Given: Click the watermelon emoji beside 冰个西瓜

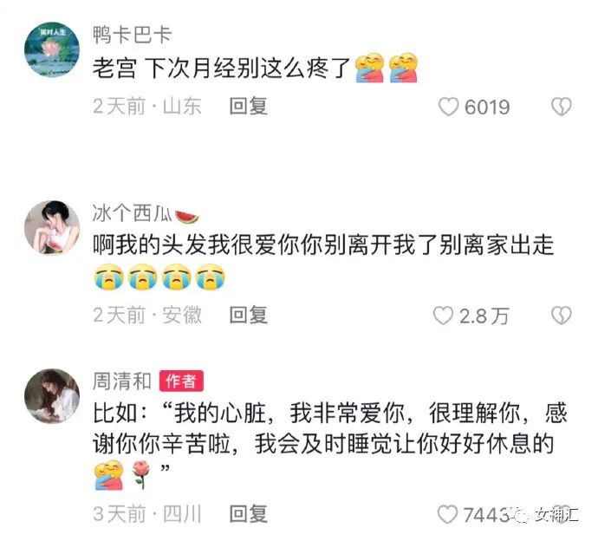Looking at the screenshot, I should (187, 217).
